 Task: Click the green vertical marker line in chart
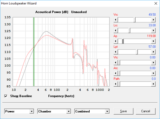click(x=34, y=52)
